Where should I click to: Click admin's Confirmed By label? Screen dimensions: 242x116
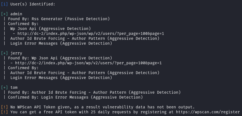(x=23, y=24)
